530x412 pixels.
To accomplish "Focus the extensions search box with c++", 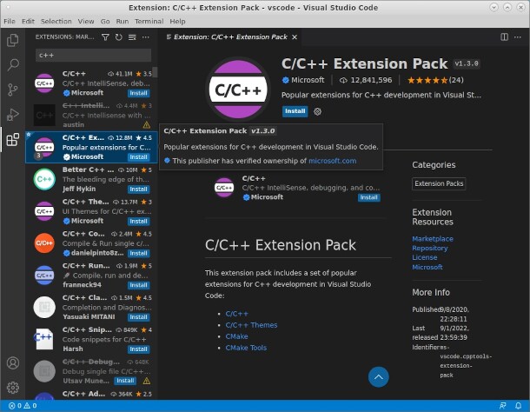I will click(93, 55).
